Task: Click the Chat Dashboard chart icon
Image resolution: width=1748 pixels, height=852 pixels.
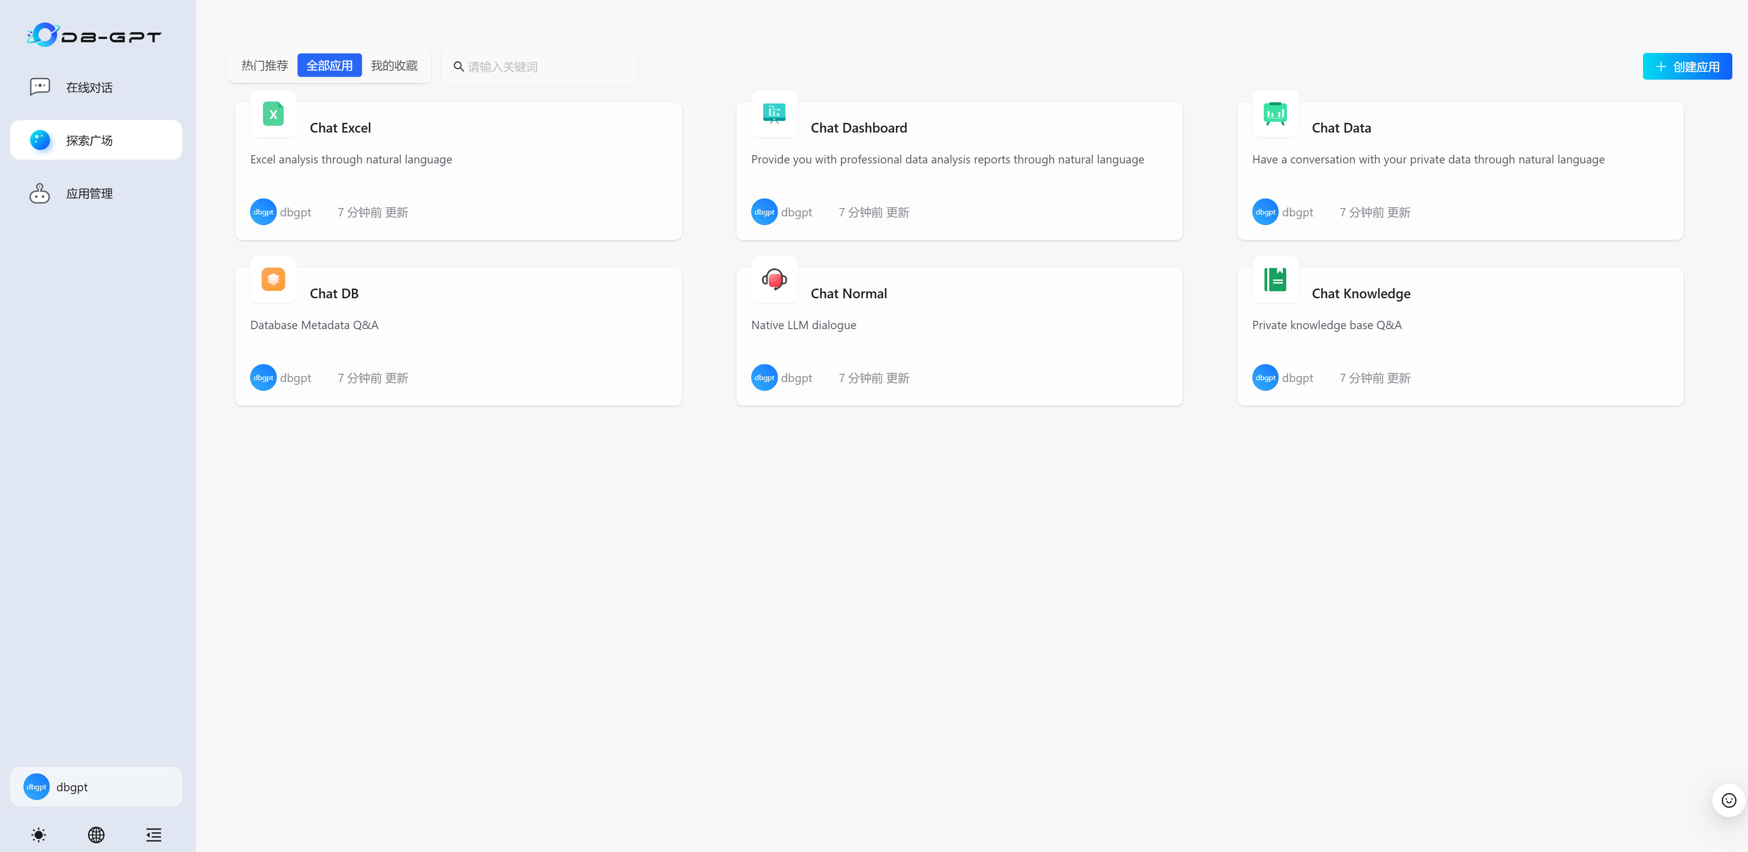Action: (773, 114)
